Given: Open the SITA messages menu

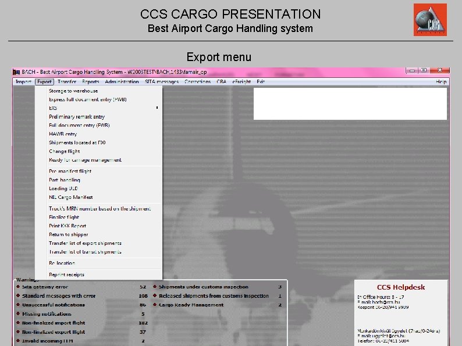Looking at the screenshot, I should (x=162, y=81).
